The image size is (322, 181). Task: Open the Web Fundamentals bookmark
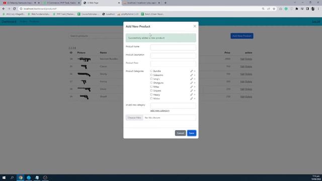pos(39,14)
